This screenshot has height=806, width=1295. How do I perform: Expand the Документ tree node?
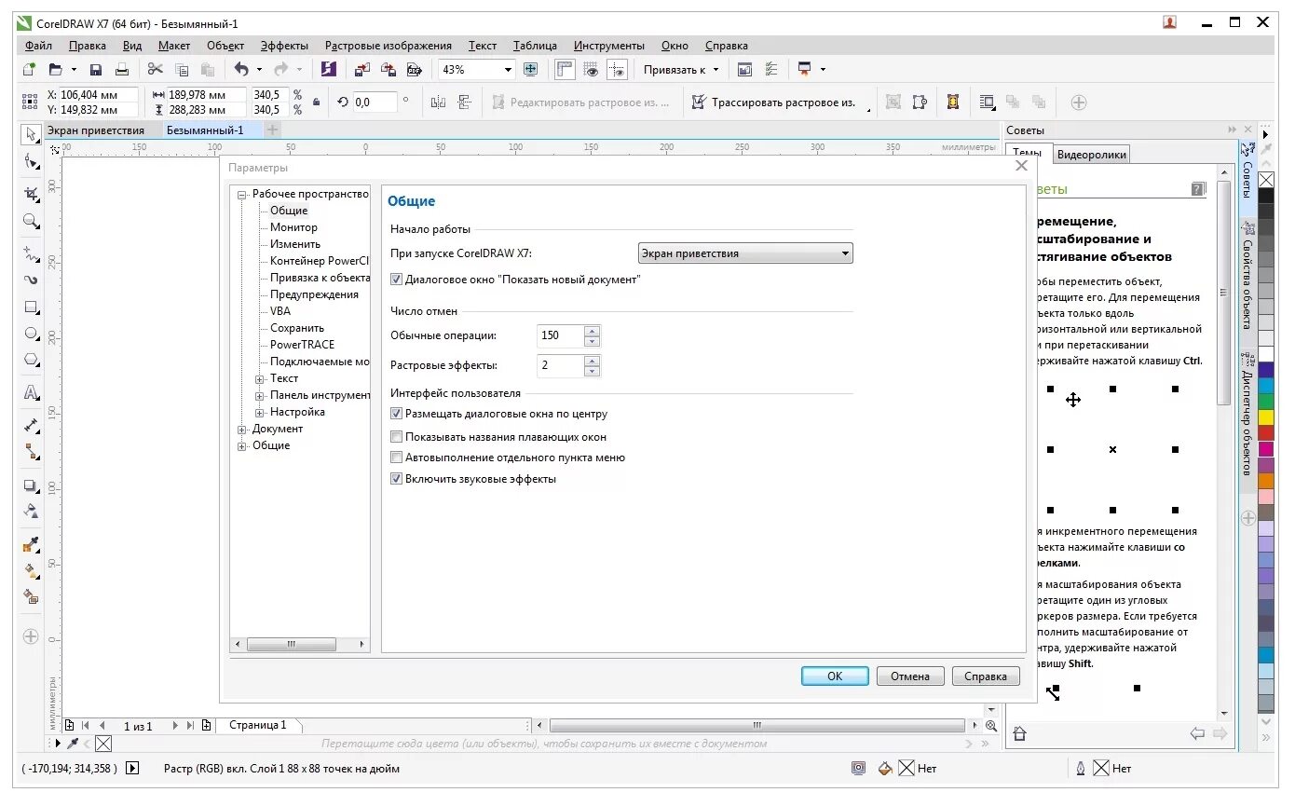(x=242, y=430)
